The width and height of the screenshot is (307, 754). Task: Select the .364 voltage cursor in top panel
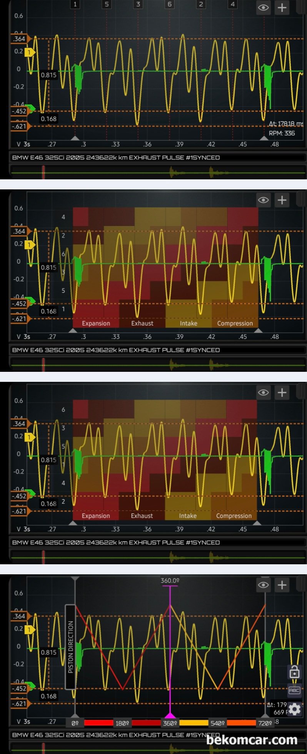(x=19, y=39)
